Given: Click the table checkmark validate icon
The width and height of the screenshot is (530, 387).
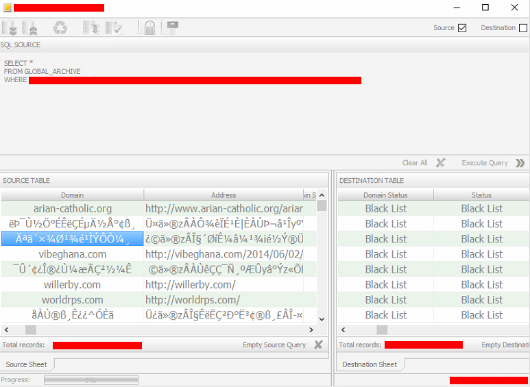Looking at the screenshot, I should pyautogui.click(x=113, y=28).
